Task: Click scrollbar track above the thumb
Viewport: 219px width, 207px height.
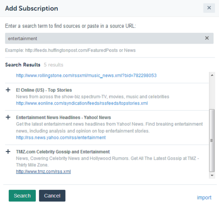Action: (x=212, y=93)
